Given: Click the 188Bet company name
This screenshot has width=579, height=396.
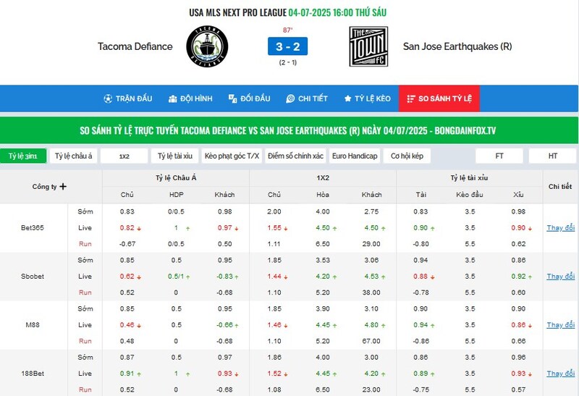Looking at the screenshot, I should tap(33, 374).
